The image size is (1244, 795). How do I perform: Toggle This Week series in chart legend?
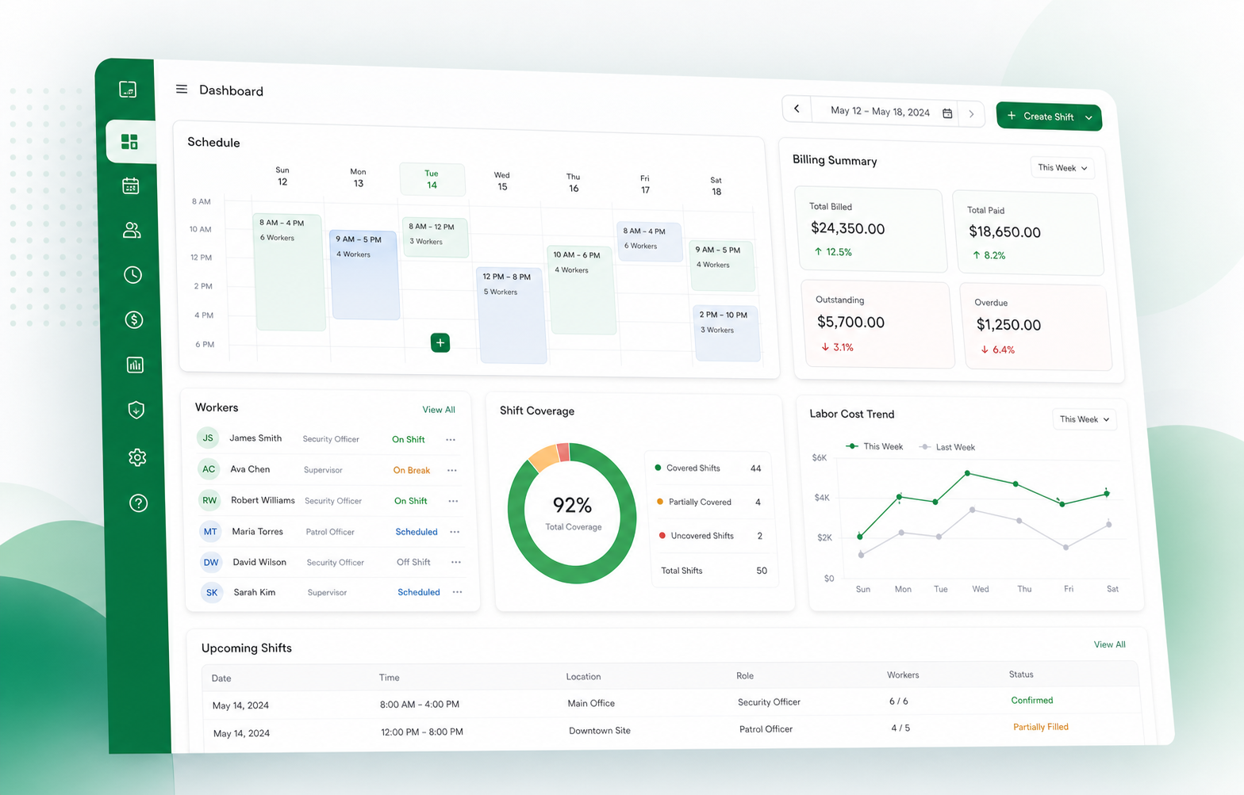(x=874, y=446)
